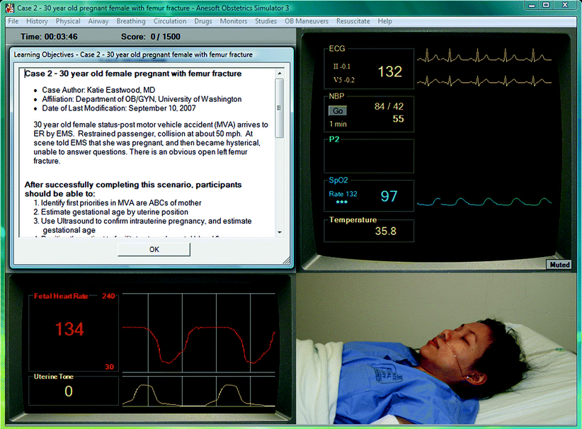Open the Help menu
The image size is (582, 429).
click(x=384, y=21)
